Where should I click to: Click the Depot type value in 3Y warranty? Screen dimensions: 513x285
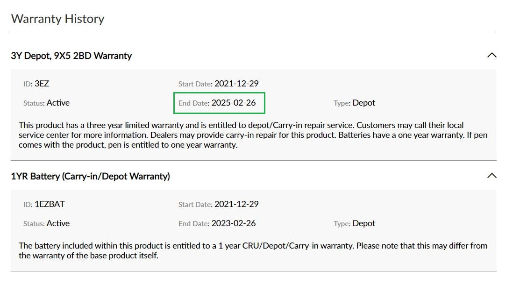point(364,103)
